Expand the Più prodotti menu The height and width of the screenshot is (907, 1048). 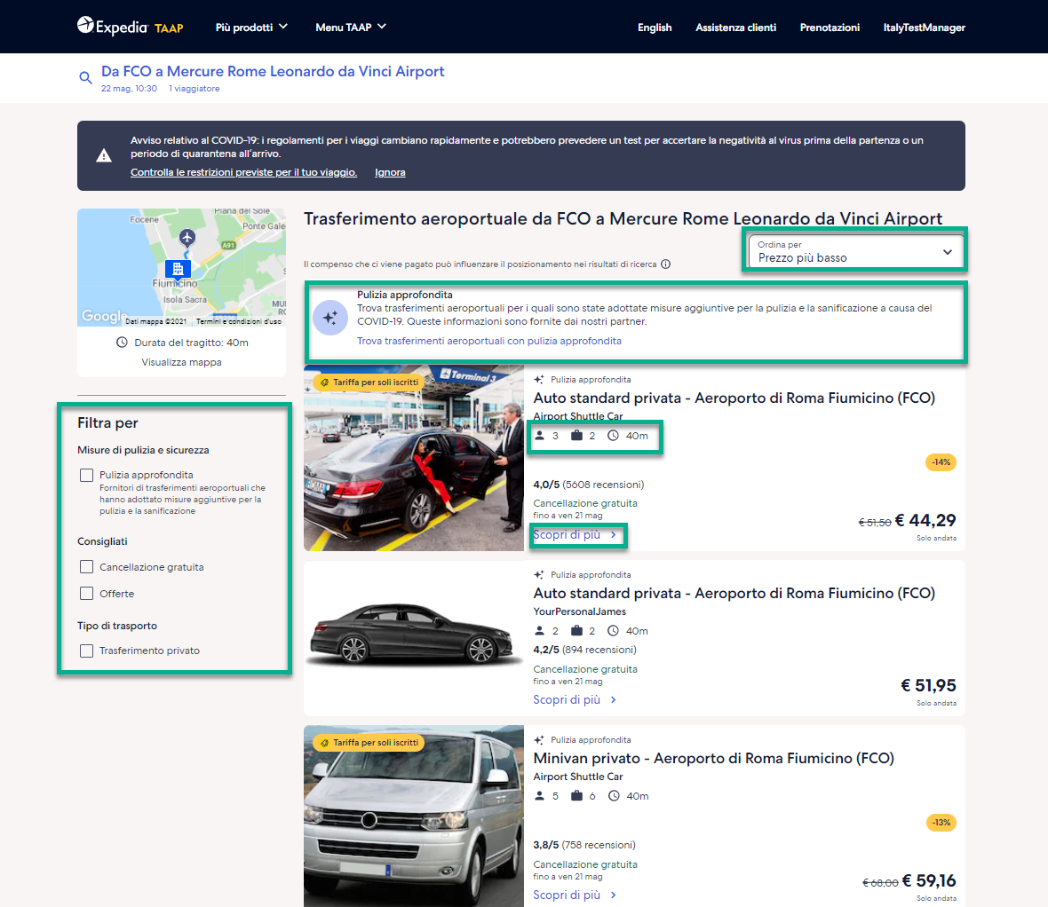[x=251, y=28]
